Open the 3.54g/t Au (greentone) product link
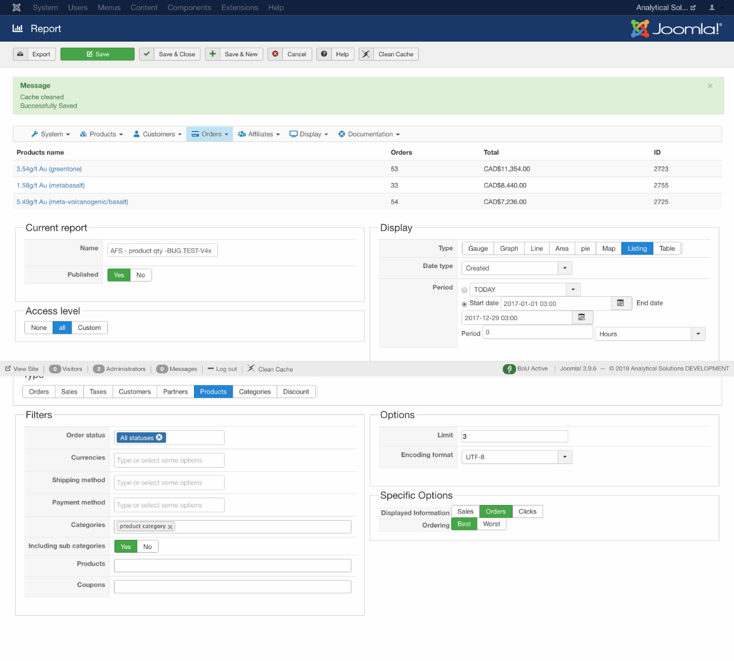The height and width of the screenshot is (661, 734). 49,169
